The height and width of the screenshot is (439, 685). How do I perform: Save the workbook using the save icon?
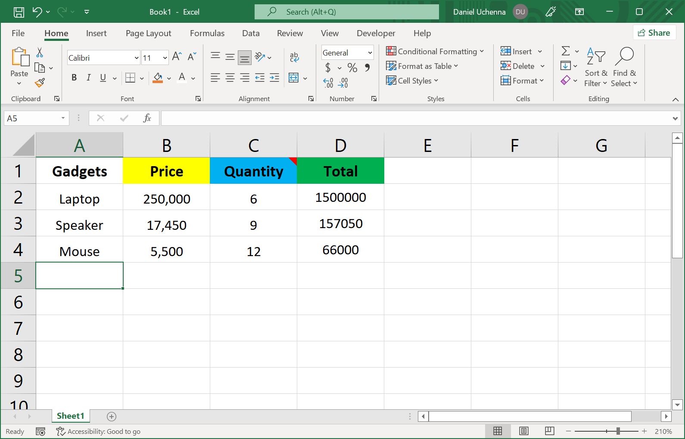click(19, 12)
